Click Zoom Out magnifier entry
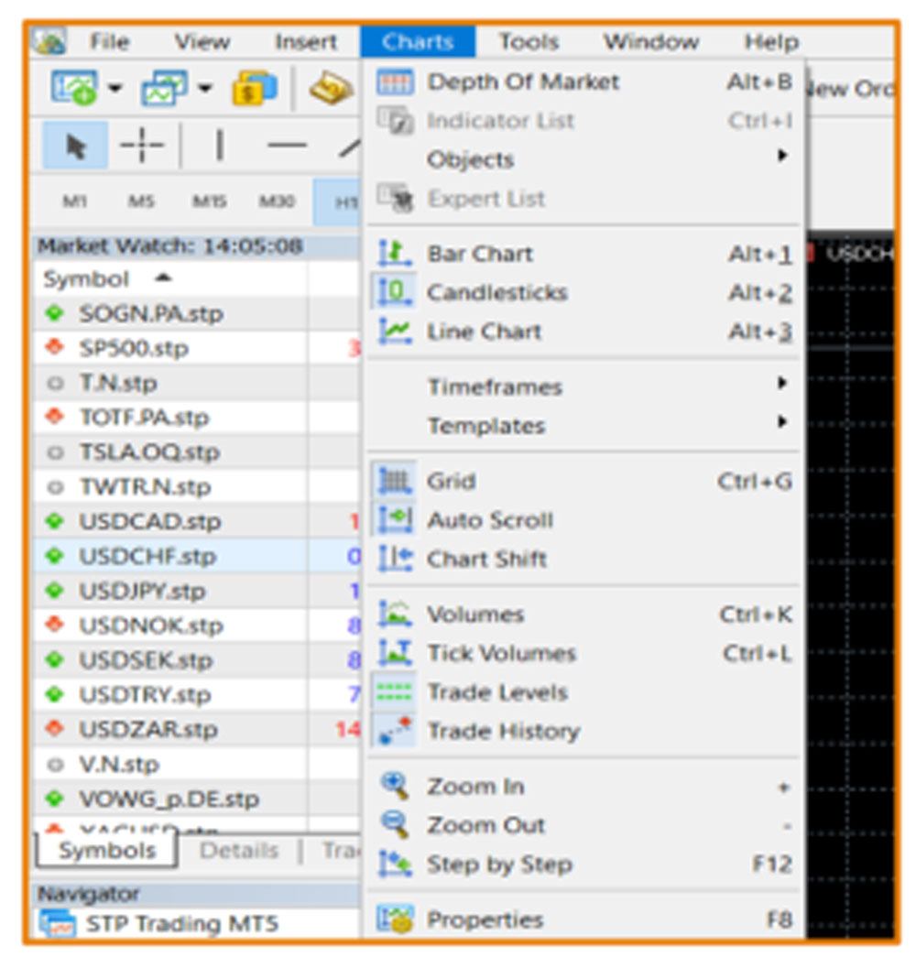The image size is (916, 957). pyautogui.click(x=584, y=825)
